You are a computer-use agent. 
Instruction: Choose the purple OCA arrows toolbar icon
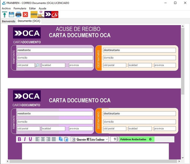[48, 14]
